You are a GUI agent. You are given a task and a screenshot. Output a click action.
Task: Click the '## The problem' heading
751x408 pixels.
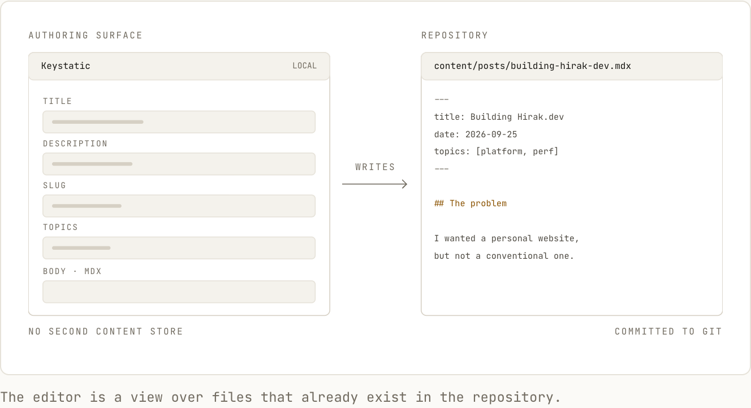pyautogui.click(x=470, y=203)
